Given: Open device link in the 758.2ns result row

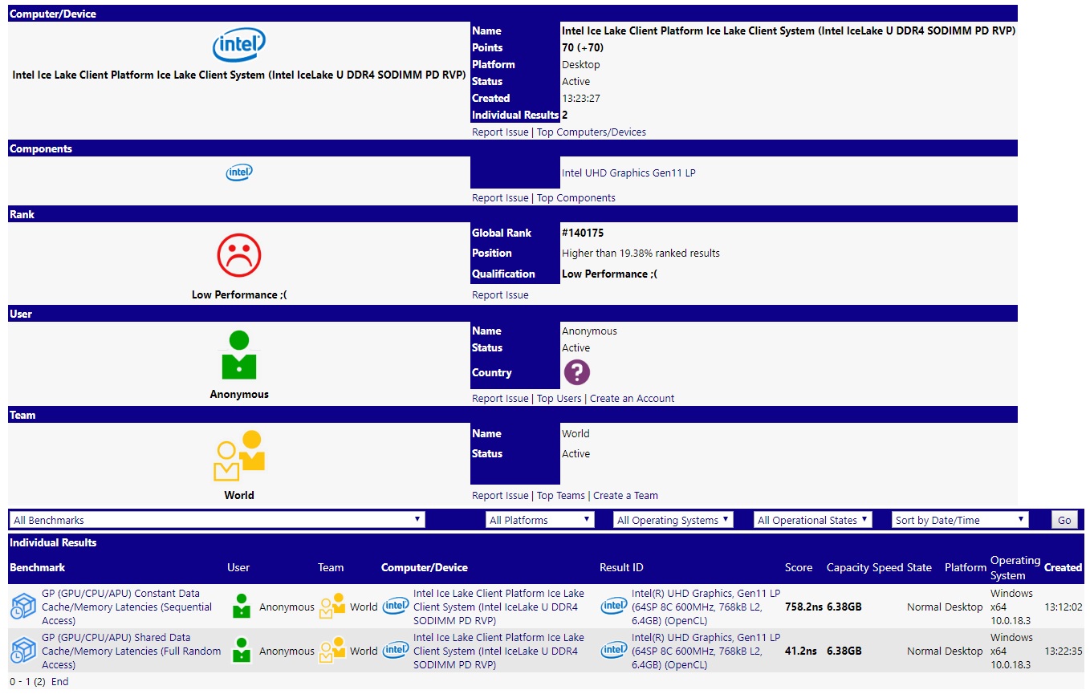Looking at the screenshot, I should (x=499, y=607).
